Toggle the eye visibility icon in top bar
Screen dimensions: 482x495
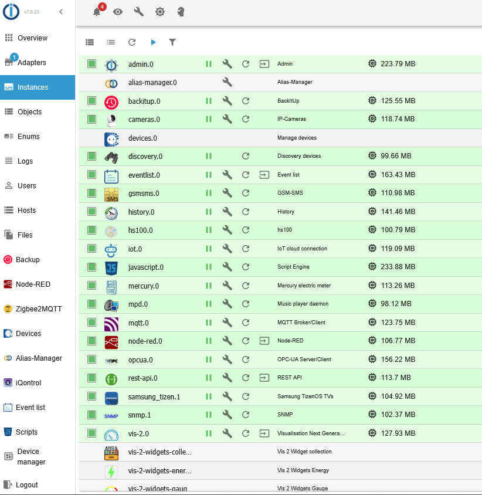(118, 12)
